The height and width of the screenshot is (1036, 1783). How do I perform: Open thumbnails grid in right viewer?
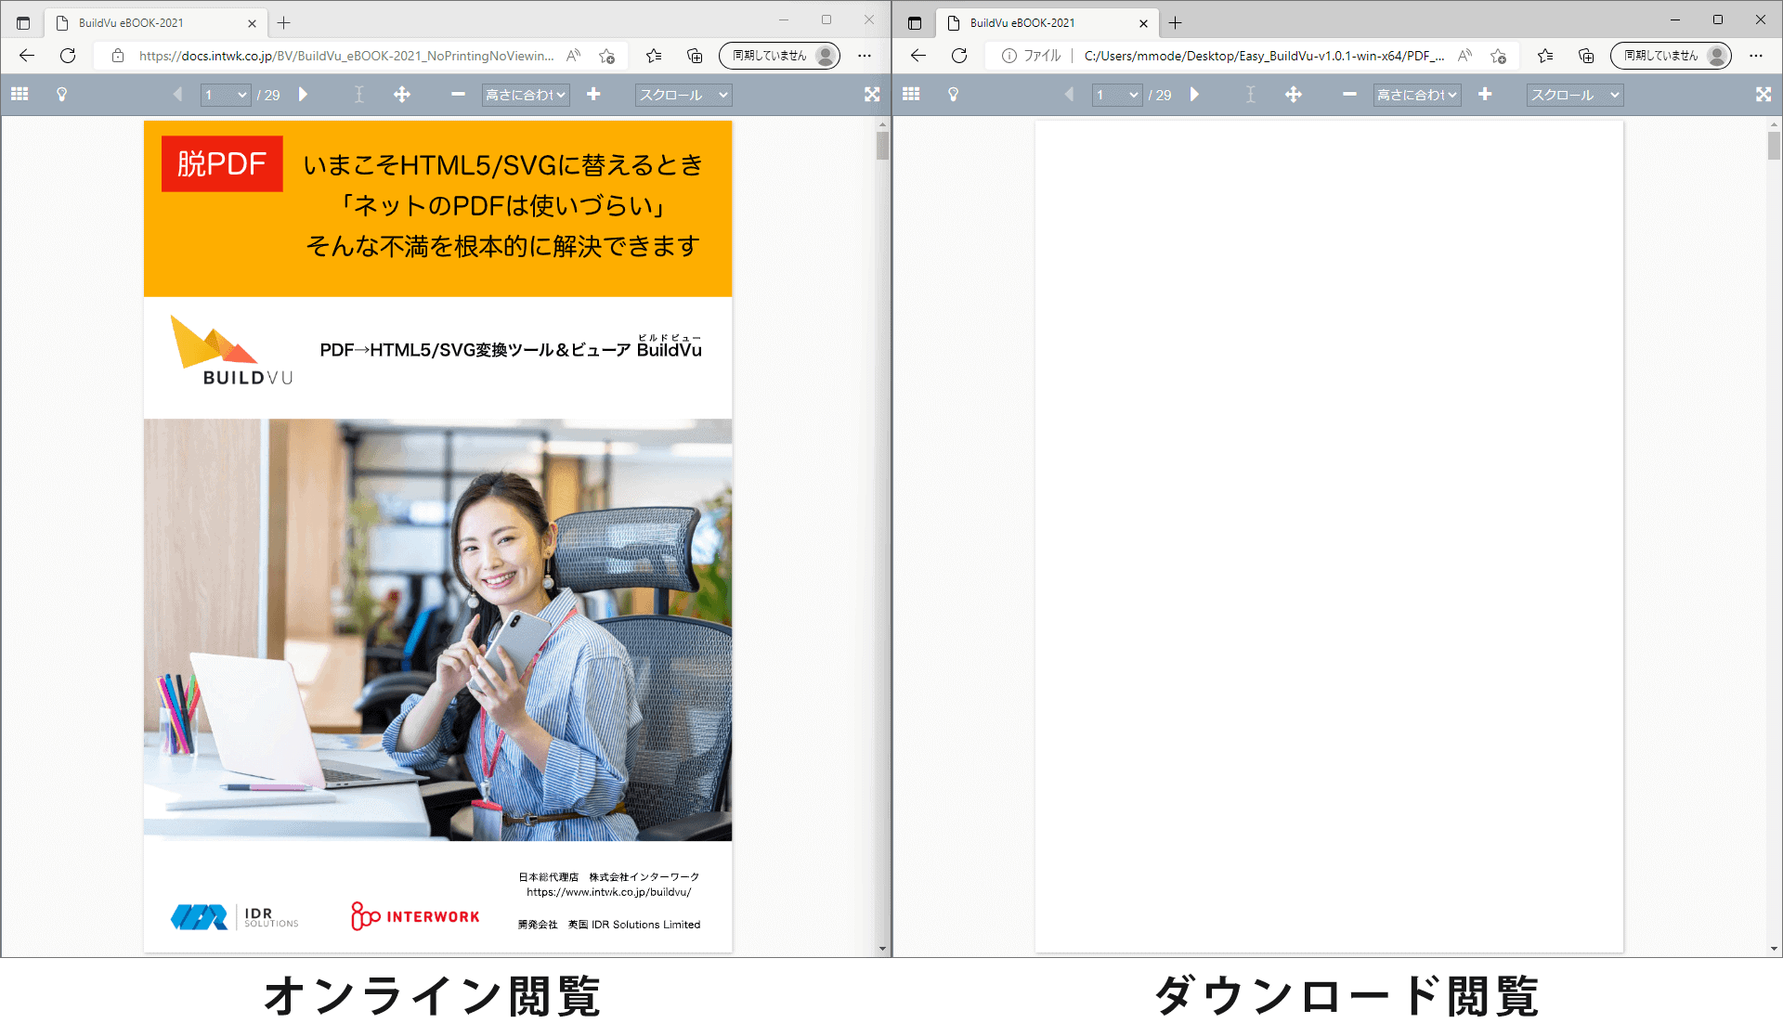tap(911, 94)
